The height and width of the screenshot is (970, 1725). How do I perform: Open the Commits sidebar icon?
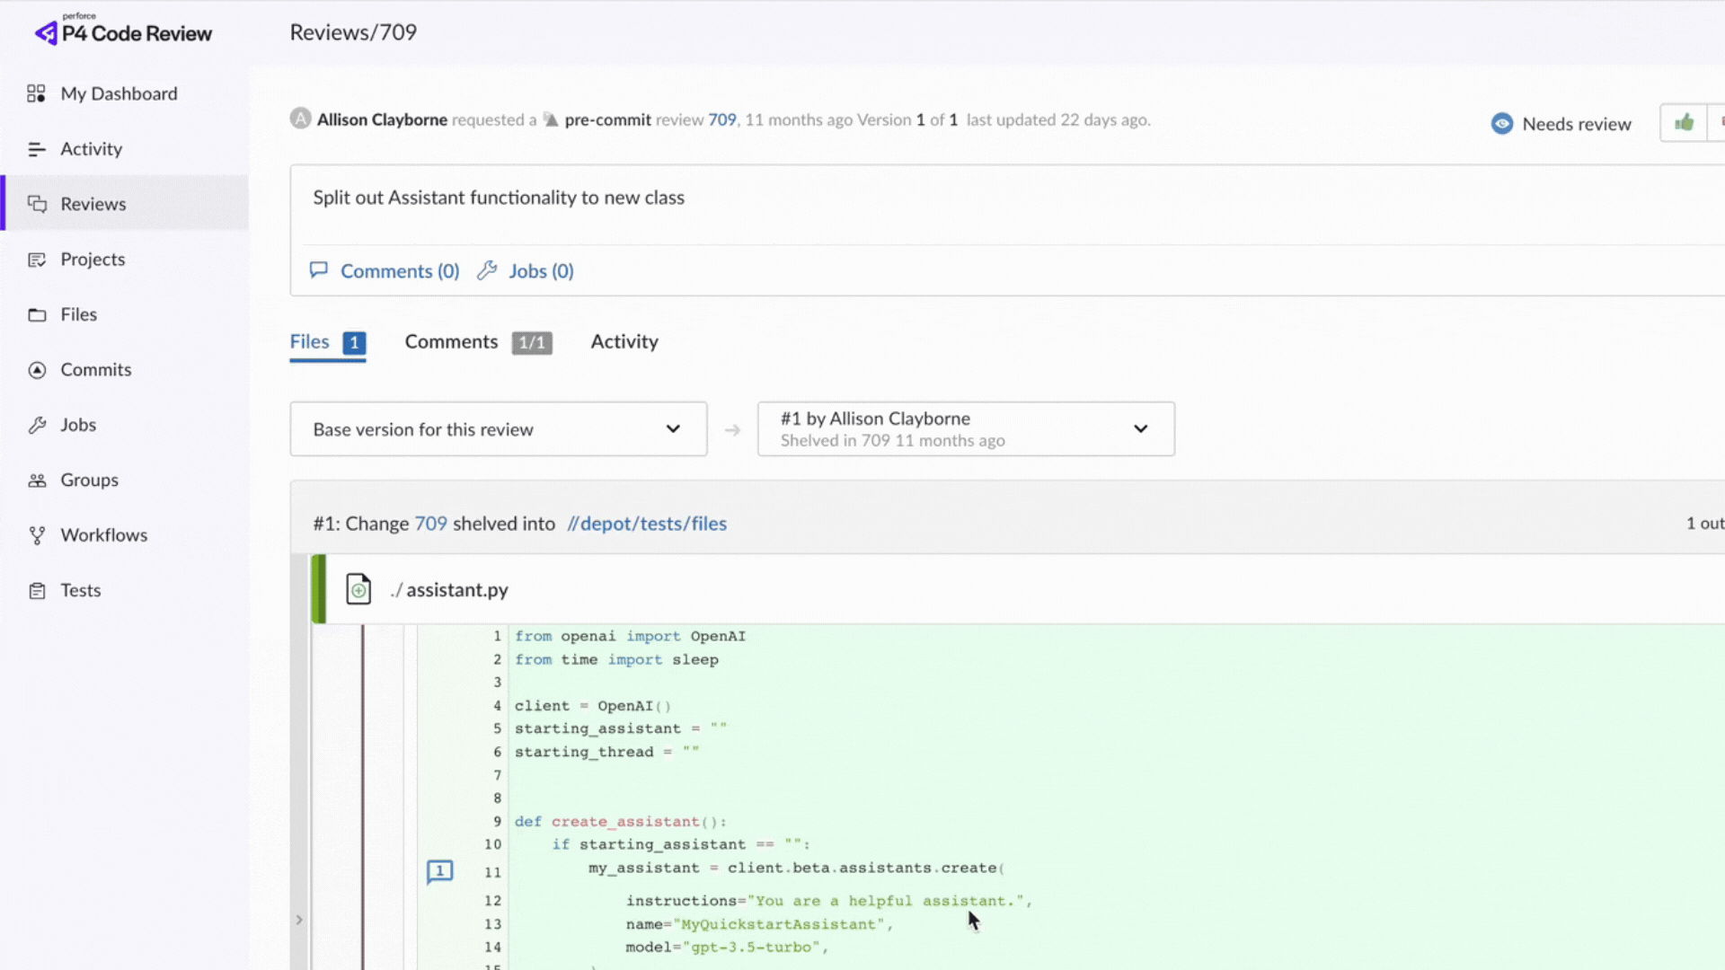tap(37, 370)
